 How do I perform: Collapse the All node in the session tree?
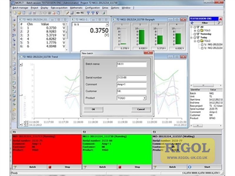(x=192, y=27)
